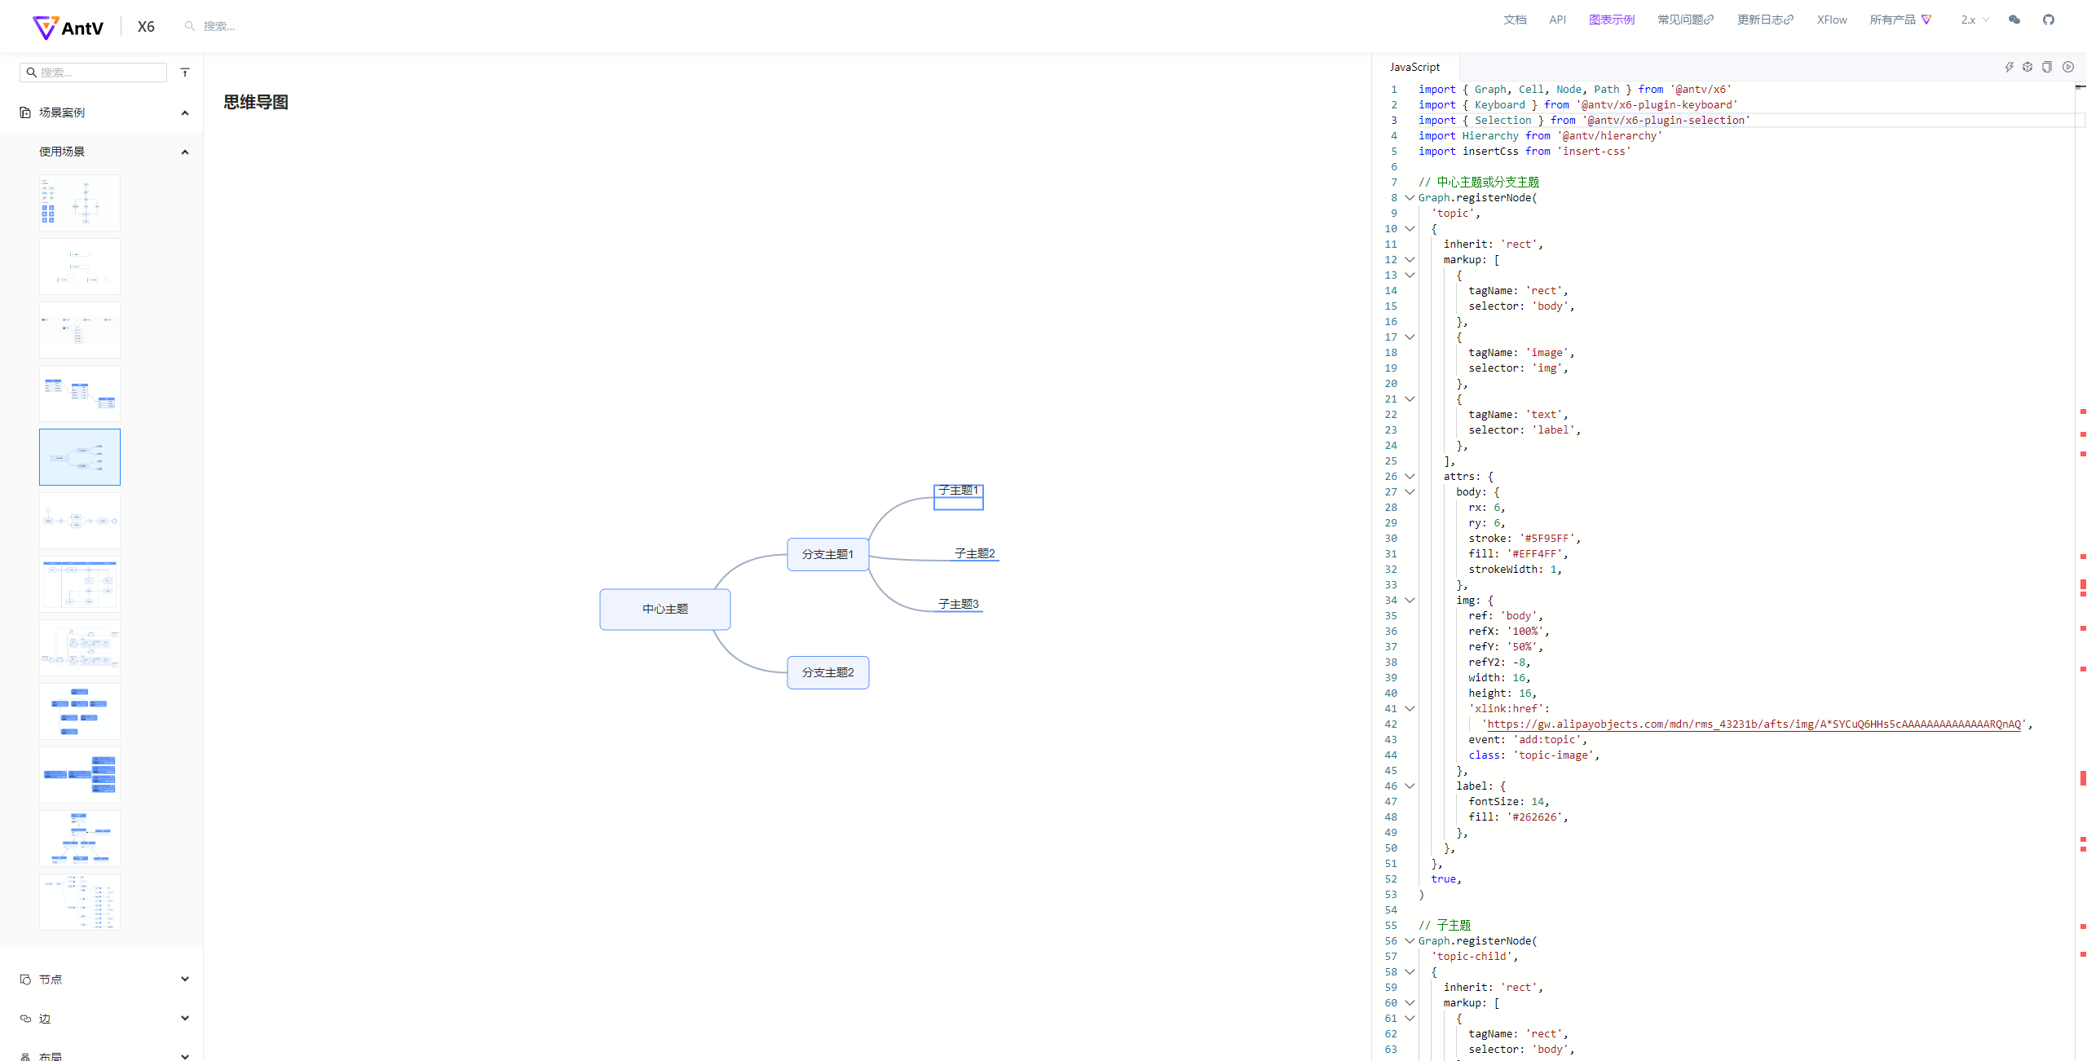Open the 更新日志 menu link
Screen dimensions: 2087x1061
pyautogui.click(x=1765, y=20)
